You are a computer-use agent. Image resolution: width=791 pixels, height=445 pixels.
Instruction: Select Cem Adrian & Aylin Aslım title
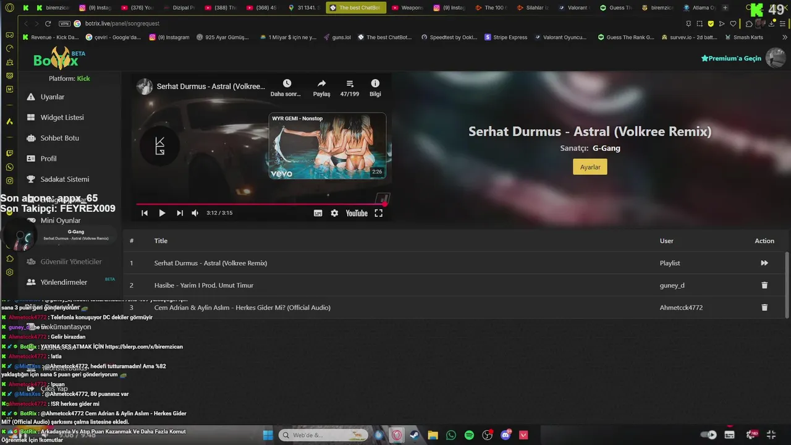point(242,307)
